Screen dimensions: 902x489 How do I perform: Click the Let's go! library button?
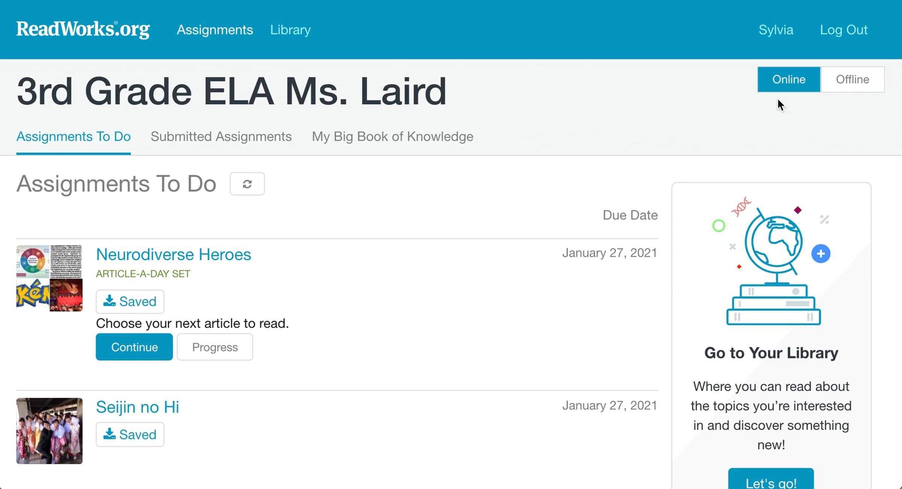(771, 479)
